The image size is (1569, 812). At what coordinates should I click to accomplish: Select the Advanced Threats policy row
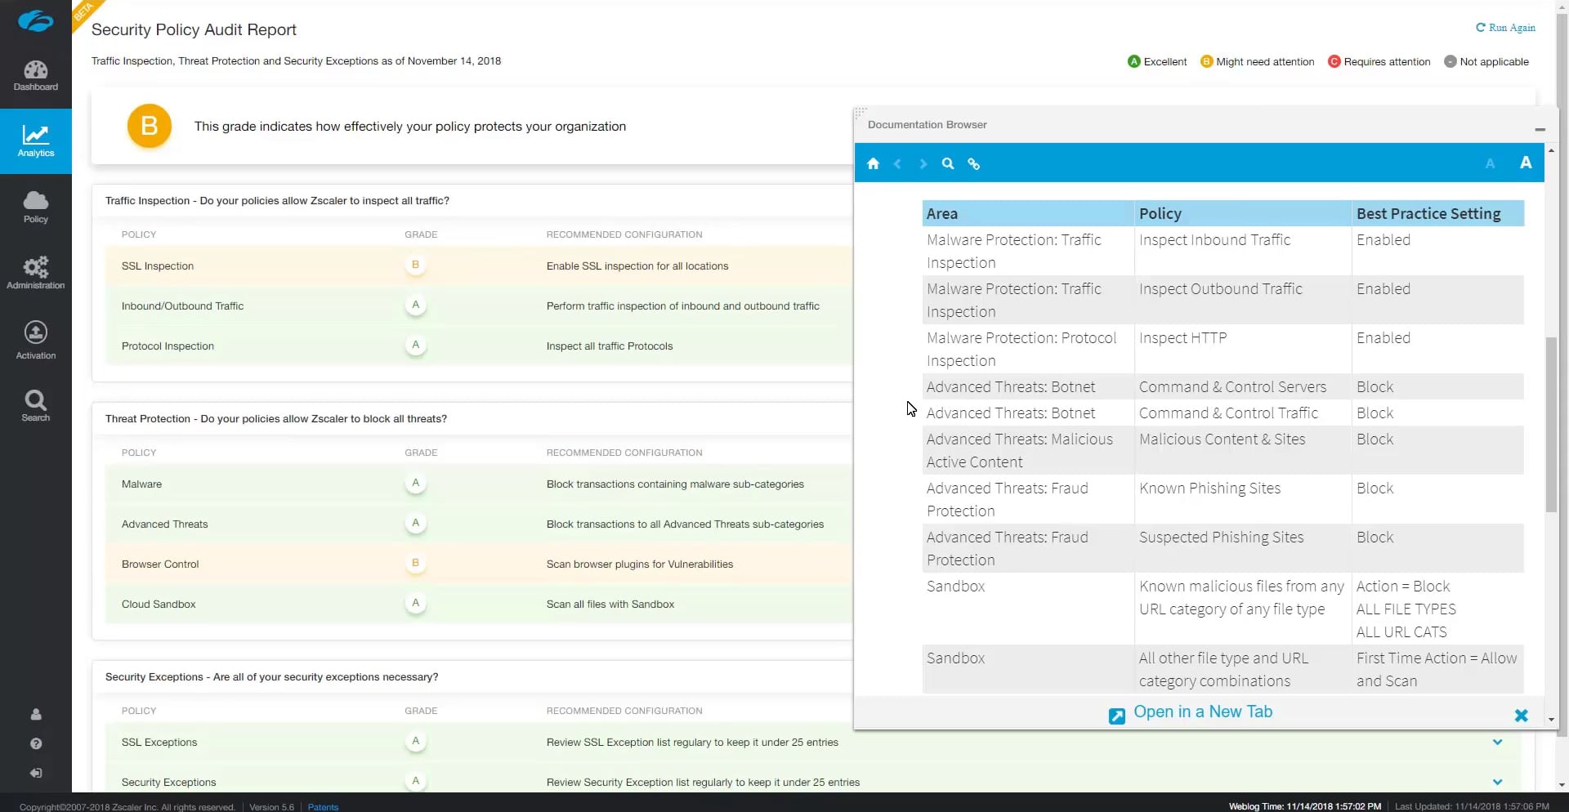click(479, 524)
